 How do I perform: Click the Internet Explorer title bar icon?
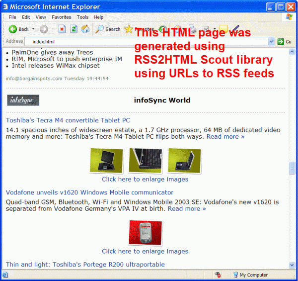[x=5, y=6]
